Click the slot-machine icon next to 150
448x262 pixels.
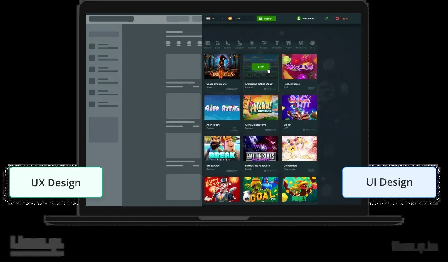(208, 19)
